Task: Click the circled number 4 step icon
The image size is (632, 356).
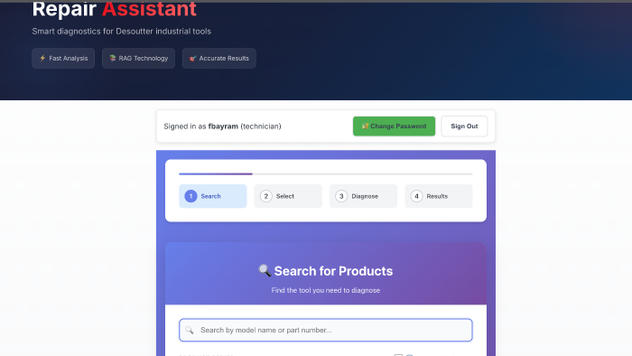Action: coord(416,196)
